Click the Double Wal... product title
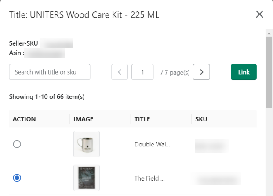 coord(152,144)
